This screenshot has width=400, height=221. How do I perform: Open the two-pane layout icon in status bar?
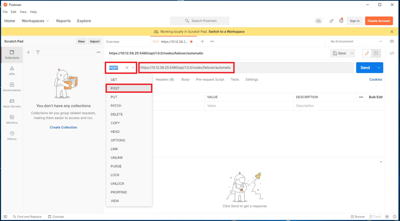tap(387, 217)
